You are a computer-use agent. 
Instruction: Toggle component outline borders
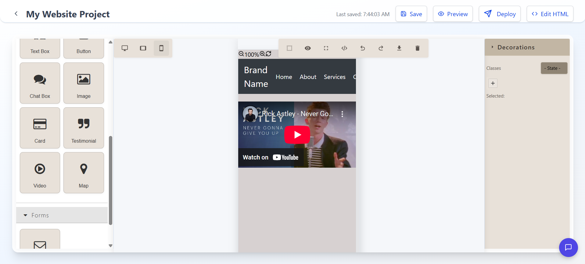[289, 48]
